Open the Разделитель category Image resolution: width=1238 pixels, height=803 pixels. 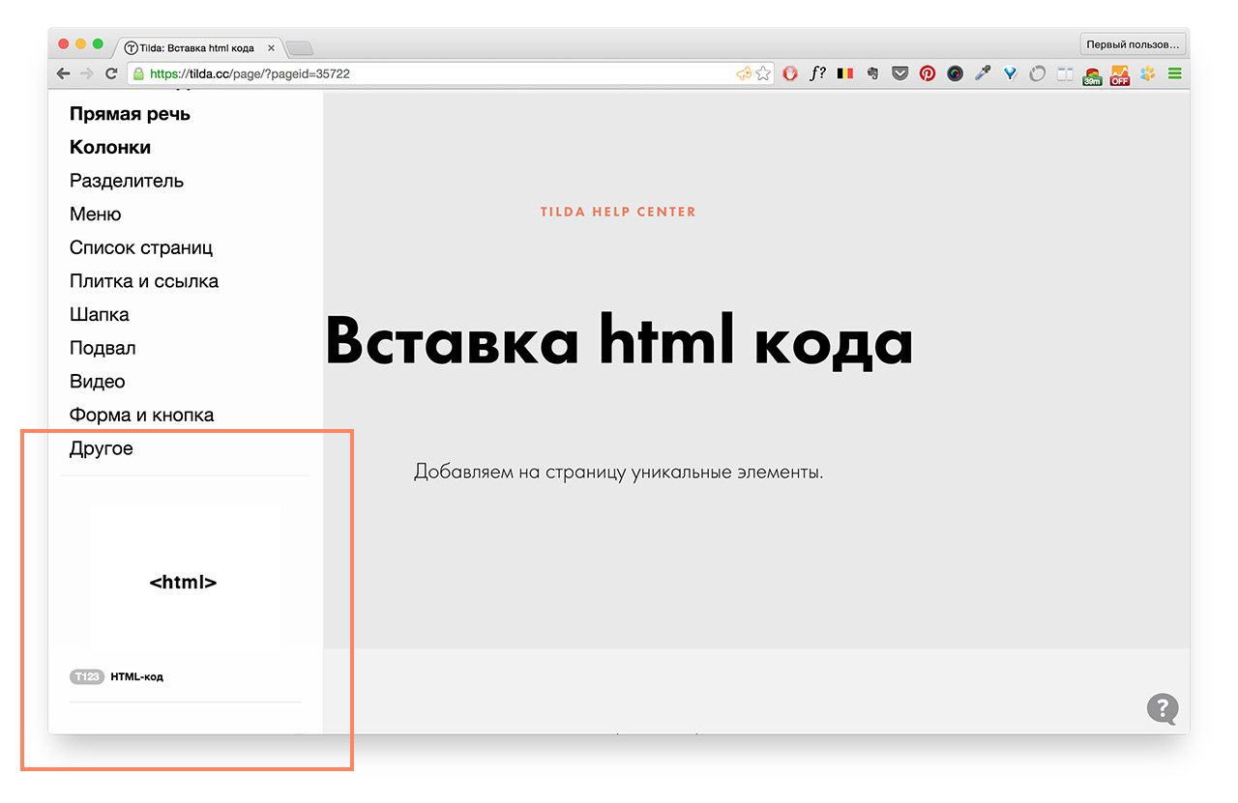(127, 181)
